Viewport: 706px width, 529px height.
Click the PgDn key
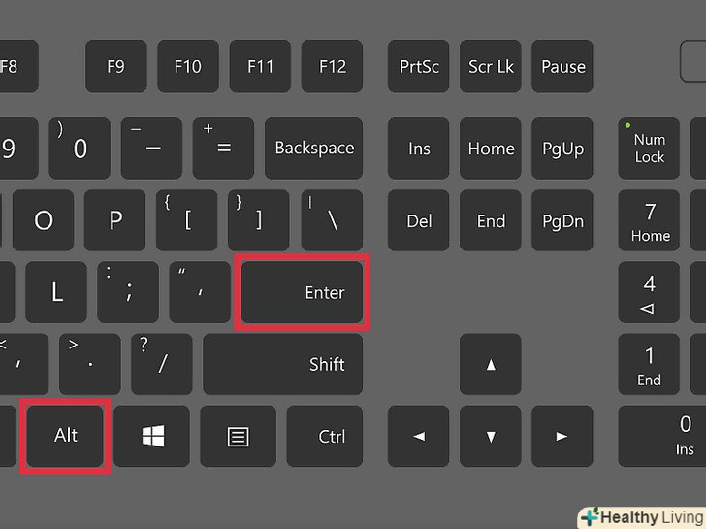562,220
